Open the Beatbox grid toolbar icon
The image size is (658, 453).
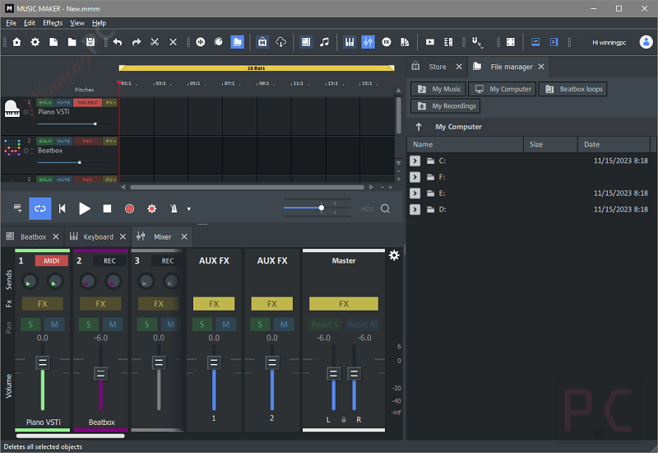[x=306, y=42]
